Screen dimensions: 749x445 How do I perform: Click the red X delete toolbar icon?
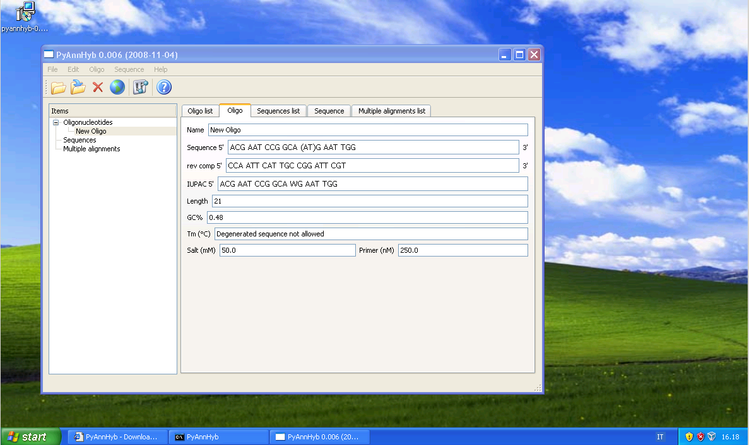(98, 87)
